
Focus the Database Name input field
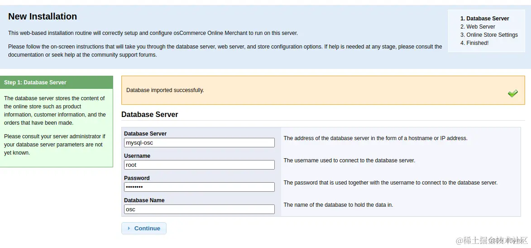(x=199, y=209)
